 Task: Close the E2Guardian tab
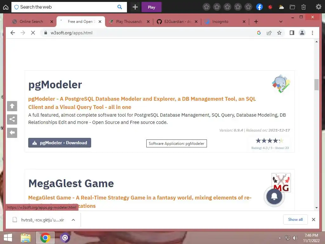coord(196,22)
